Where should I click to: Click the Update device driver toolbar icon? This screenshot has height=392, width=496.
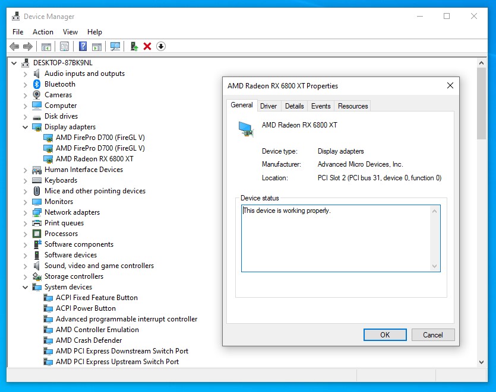pyautogui.click(x=134, y=46)
